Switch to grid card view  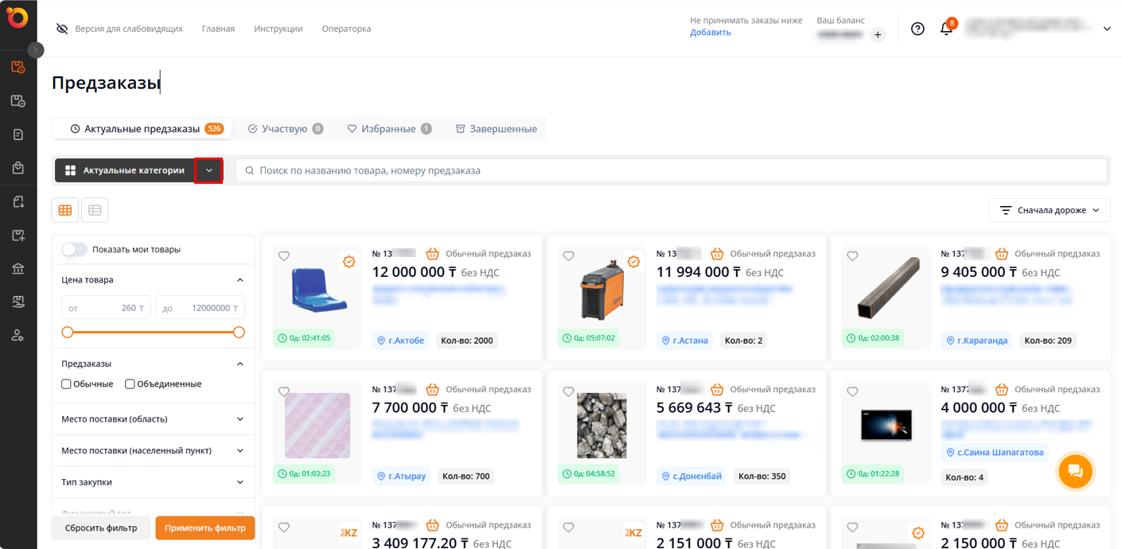[65, 210]
